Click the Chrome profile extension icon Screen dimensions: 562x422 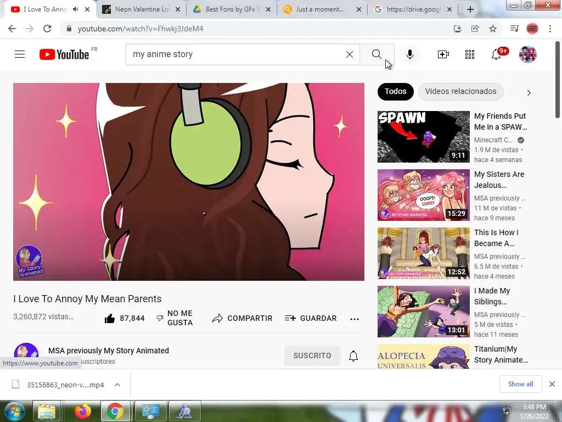(x=532, y=29)
